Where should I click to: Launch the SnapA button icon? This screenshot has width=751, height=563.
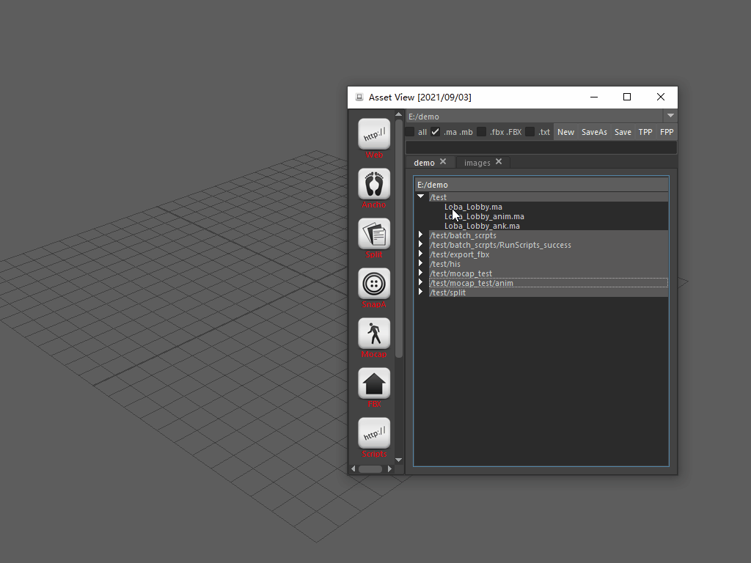pyautogui.click(x=374, y=284)
